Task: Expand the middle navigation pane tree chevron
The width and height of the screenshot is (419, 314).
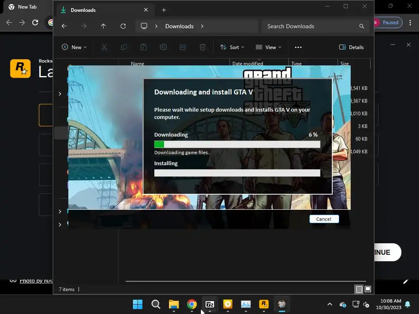Action: click(60, 211)
